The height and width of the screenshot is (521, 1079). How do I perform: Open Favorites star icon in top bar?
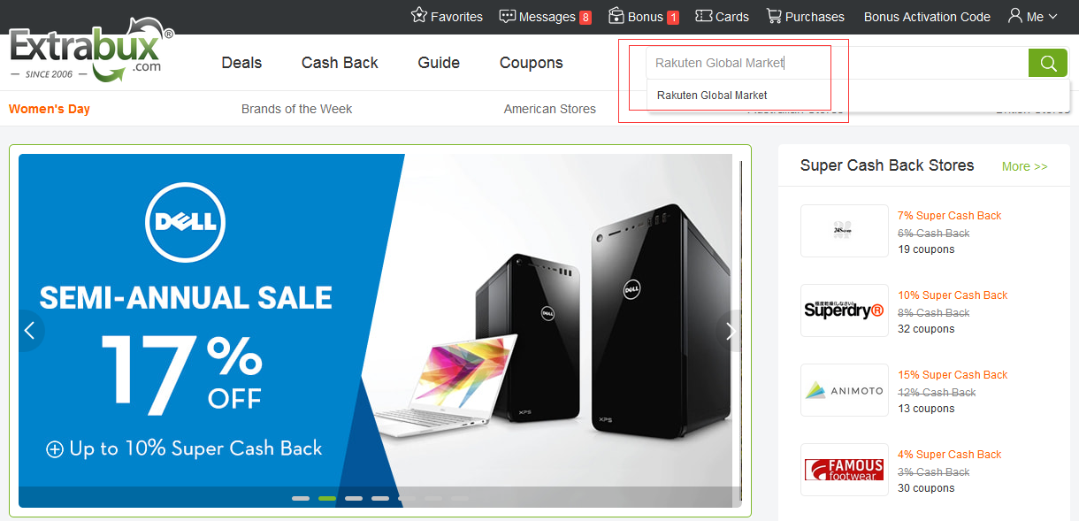419,16
